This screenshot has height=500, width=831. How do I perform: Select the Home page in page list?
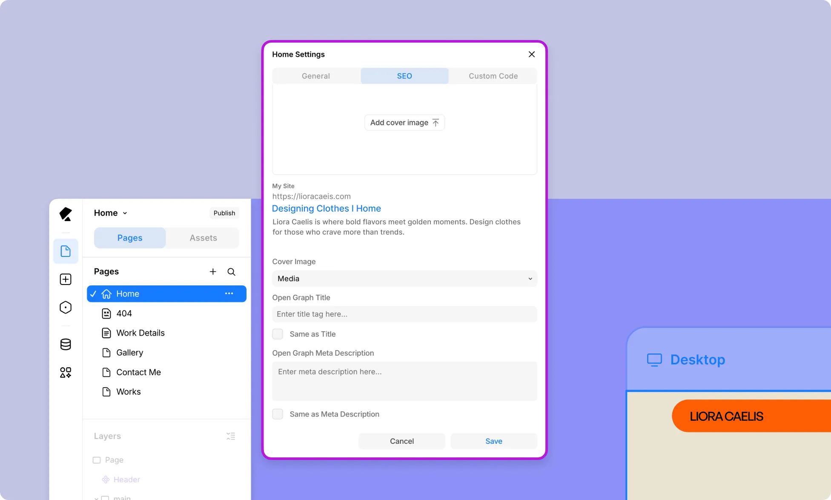point(166,294)
